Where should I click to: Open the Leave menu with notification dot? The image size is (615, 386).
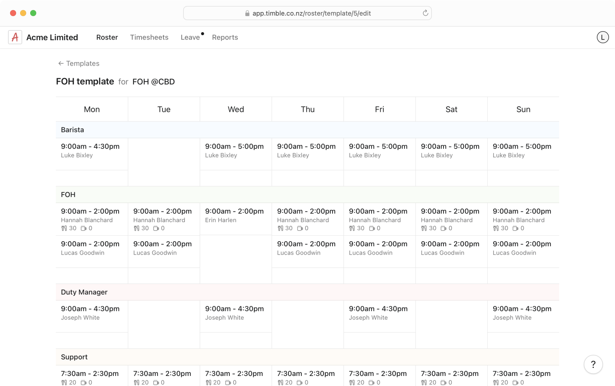click(190, 37)
